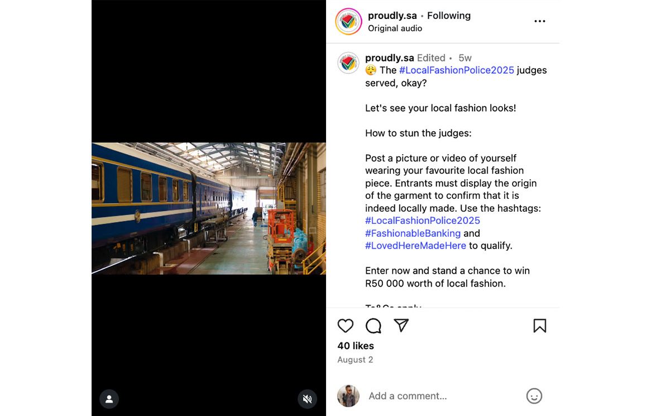Viewport: 651px width, 416px height.
Task: Open the #FashionableBanking hashtag
Action: pyautogui.click(x=413, y=233)
